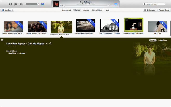Viewport: 171px width, 107px height.
Task: Open the AirPlay output icon
Action: point(42,4)
